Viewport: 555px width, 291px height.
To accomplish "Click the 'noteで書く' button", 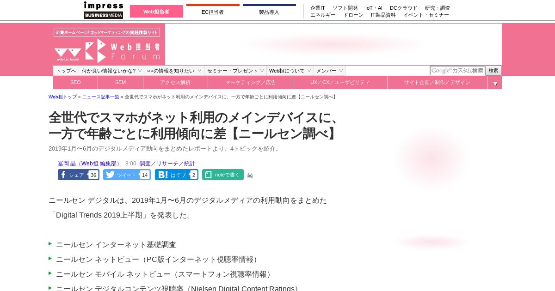I will [223, 175].
